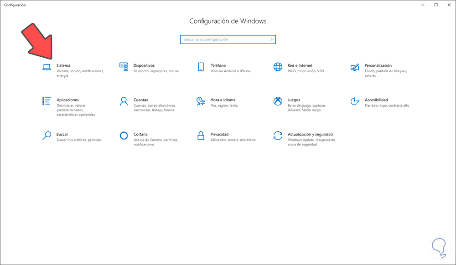Open the Juegos category label
The width and height of the screenshot is (456, 265).
(294, 100)
